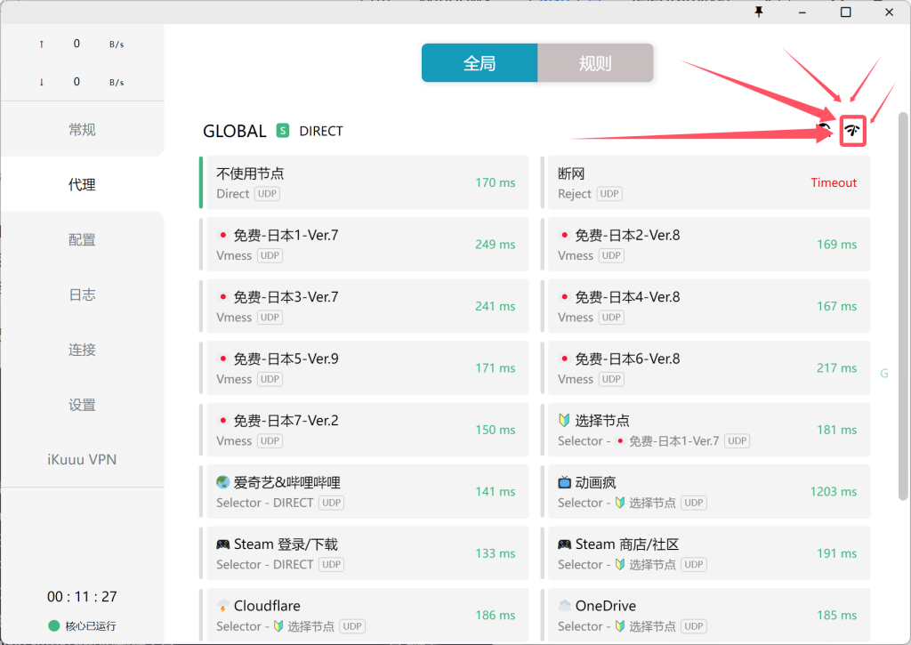Click the TV icon on 动画疯

point(564,483)
